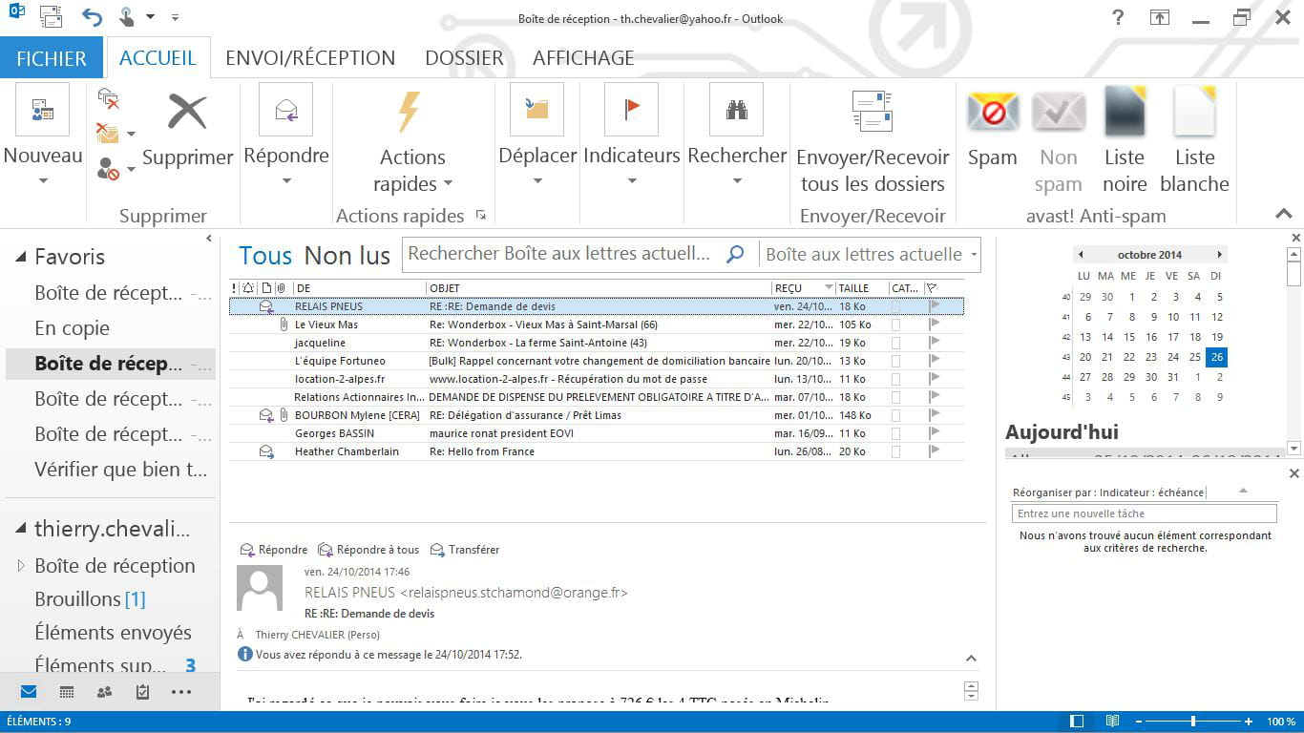Click Transférer in the reading pane
Image resolution: width=1304 pixels, height=733 pixels.
(465, 550)
